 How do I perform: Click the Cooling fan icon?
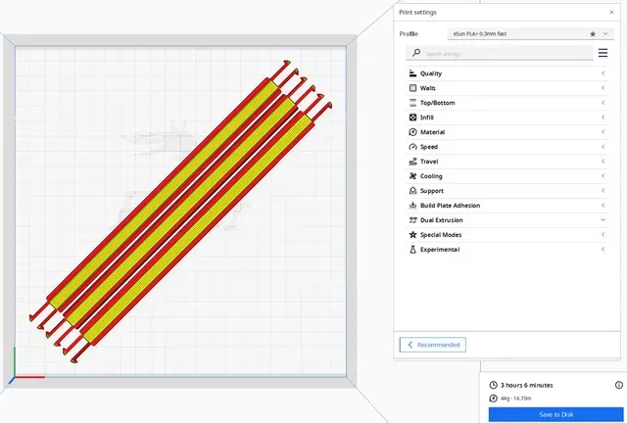[x=412, y=176]
